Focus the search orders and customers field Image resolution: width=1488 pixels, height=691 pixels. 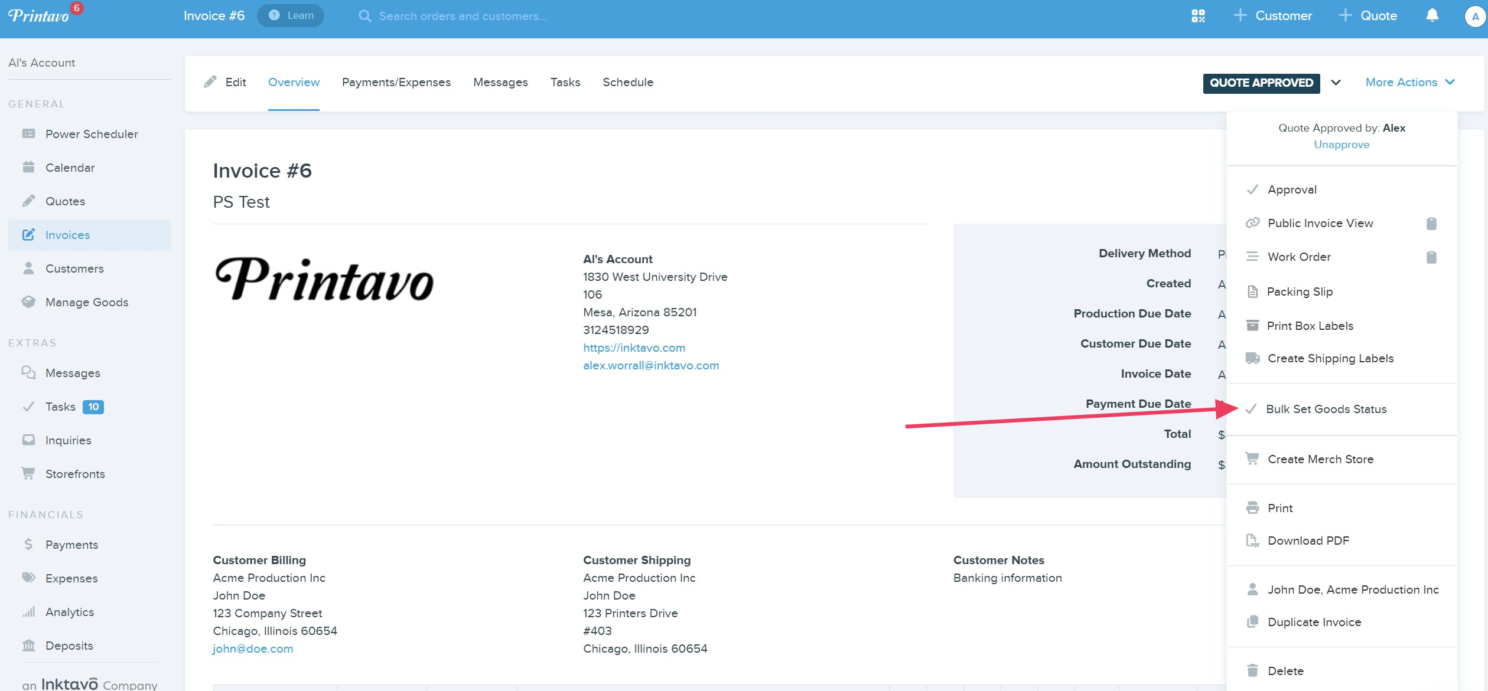(x=463, y=16)
